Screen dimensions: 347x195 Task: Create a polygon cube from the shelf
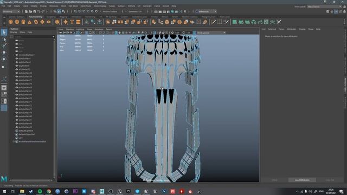(x=17, y=22)
